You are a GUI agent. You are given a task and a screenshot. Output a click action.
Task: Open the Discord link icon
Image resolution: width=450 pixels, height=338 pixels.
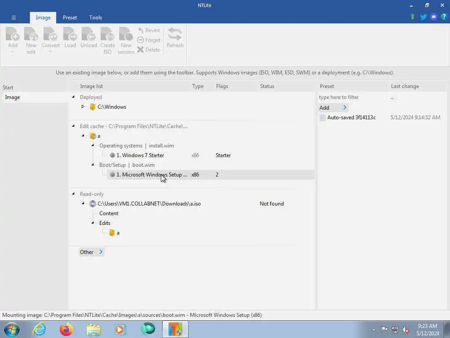click(x=434, y=17)
